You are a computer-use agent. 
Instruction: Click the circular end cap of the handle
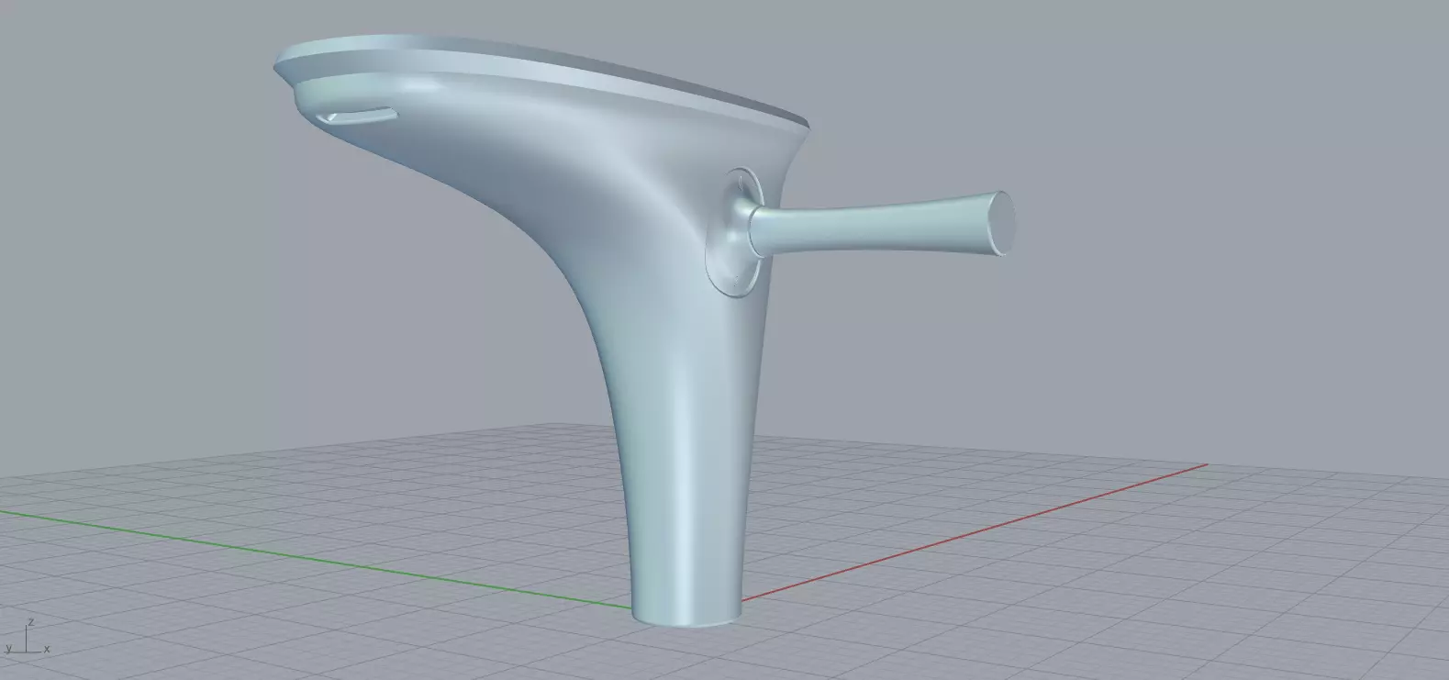tap(1002, 224)
